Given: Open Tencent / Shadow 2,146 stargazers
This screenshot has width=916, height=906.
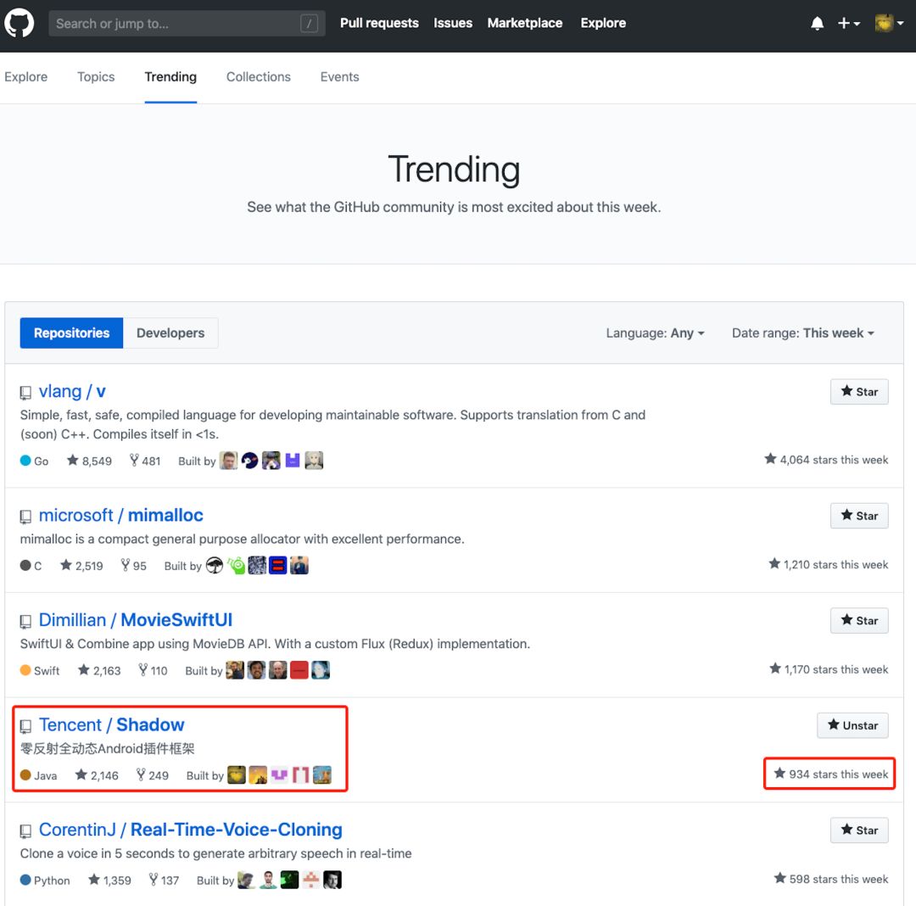Looking at the screenshot, I should coord(97,775).
